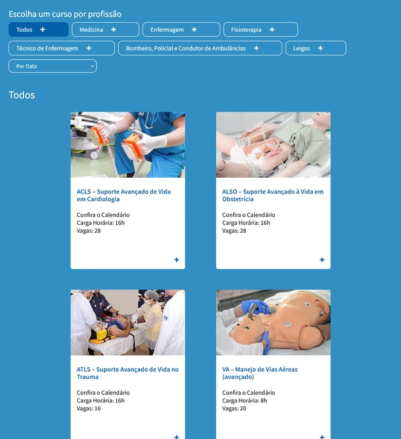Click plus icon beside Técnico de Enfermagem
The image size is (401, 439).
click(89, 48)
